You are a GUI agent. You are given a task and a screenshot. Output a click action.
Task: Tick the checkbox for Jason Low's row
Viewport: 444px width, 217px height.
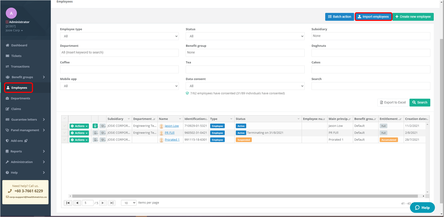click(x=65, y=126)
